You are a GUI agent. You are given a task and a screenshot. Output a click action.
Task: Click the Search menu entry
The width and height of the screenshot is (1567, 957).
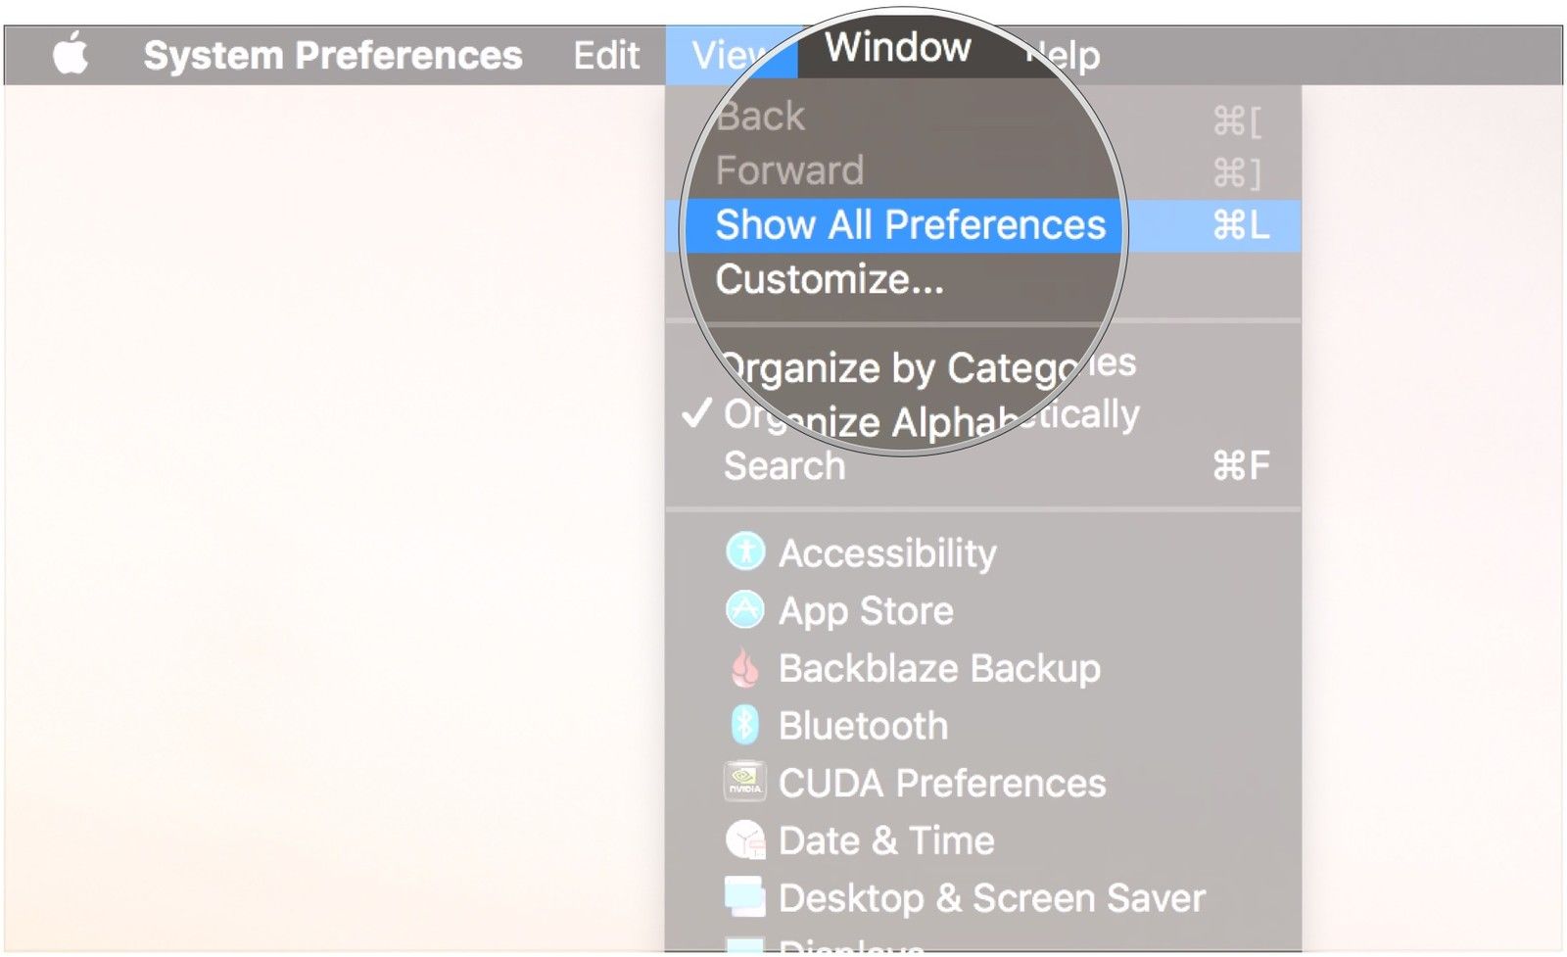tap(784, 466)
